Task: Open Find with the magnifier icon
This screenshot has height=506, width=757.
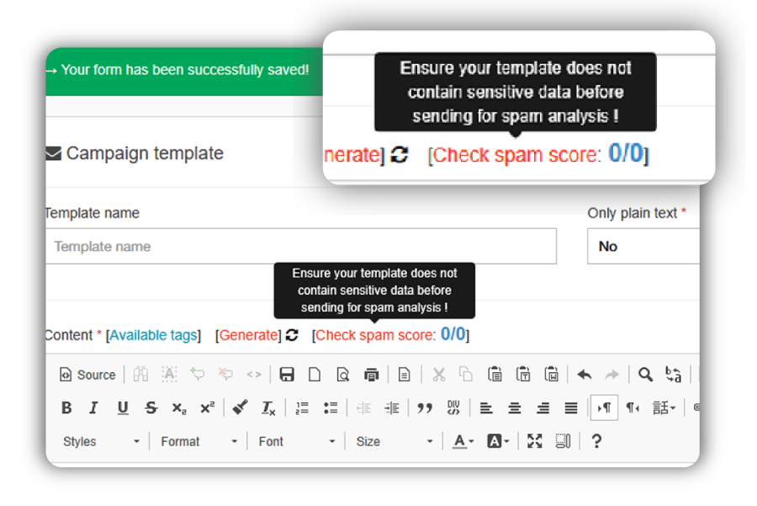Action: click(645, 375)
